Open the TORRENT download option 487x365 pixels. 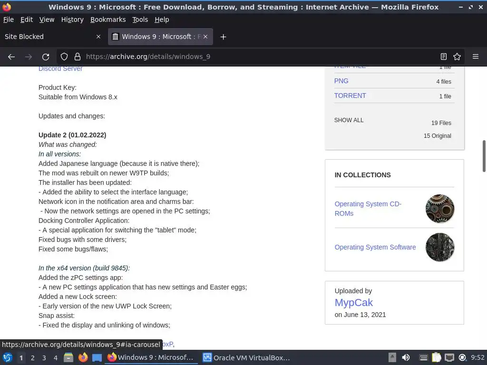tap(350, 96)
